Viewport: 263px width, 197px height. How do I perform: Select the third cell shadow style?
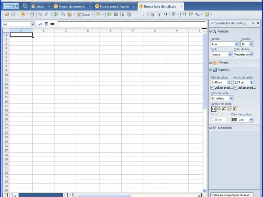[225, 109]
